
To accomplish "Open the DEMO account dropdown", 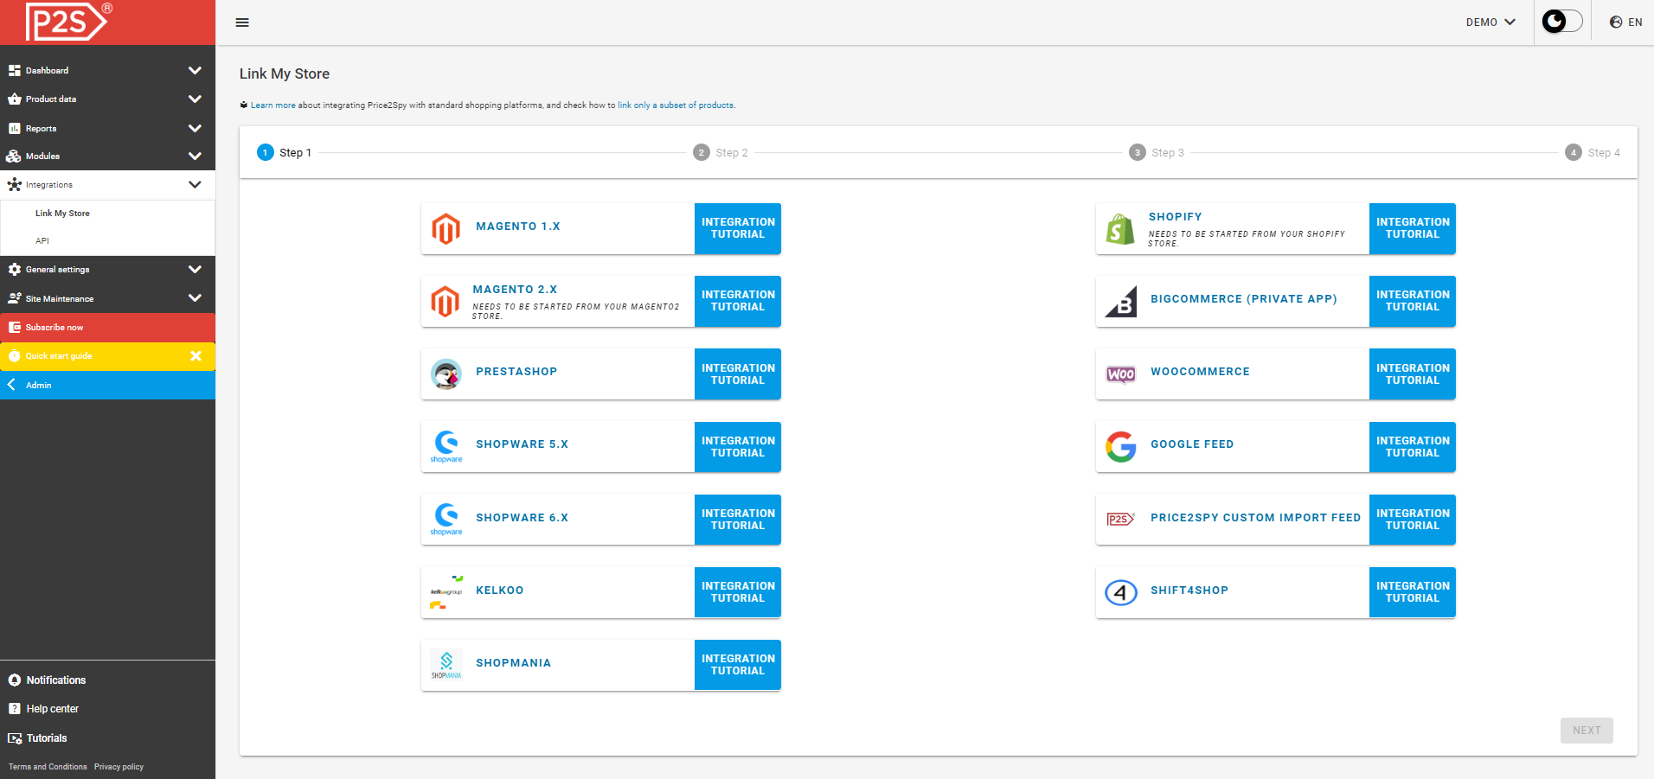I will [1490, 22].
